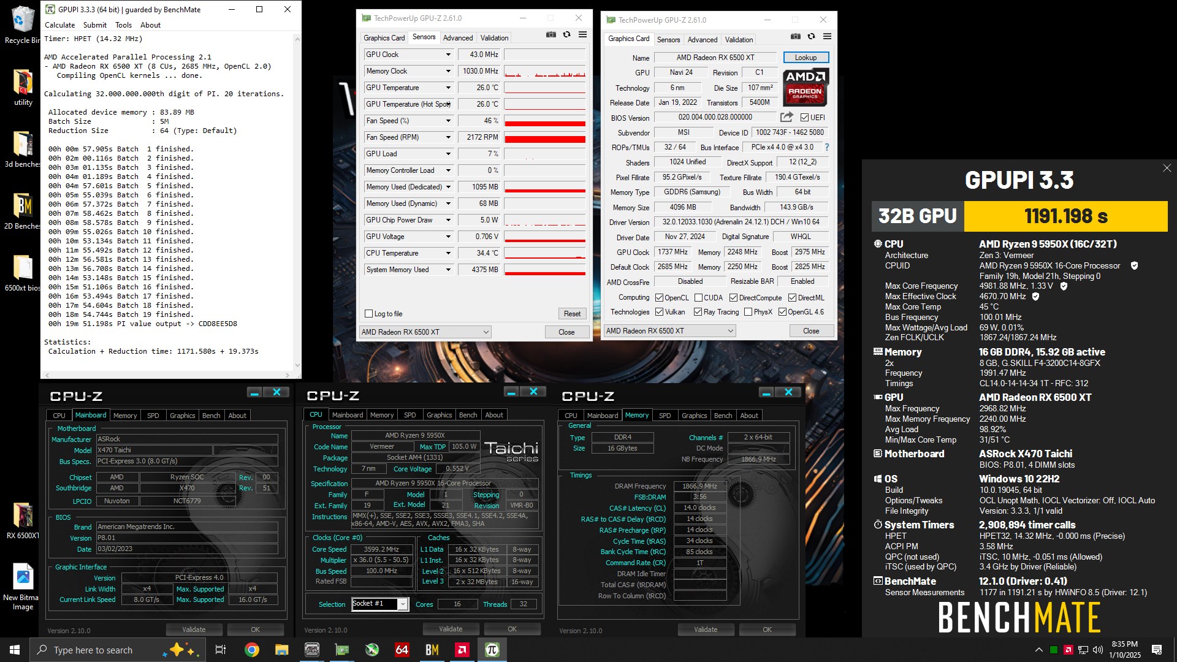
Task: Open hamburger menu in GPU-Z Sensors window
Action: (582, 35)
